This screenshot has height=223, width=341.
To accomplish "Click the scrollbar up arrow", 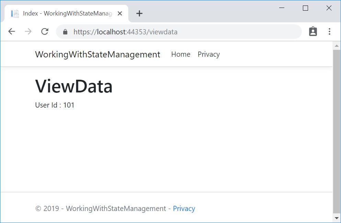I will pos(337,46).
